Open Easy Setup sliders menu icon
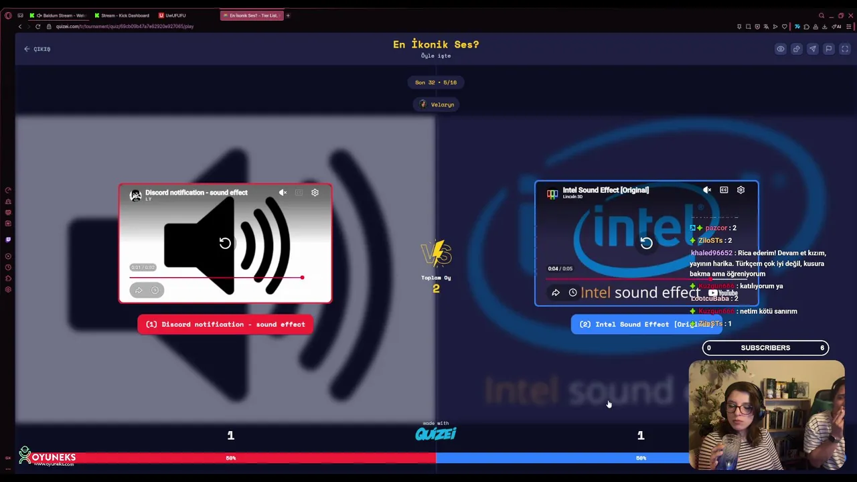This screenshot has height=482, width=857. coord(849,27)
